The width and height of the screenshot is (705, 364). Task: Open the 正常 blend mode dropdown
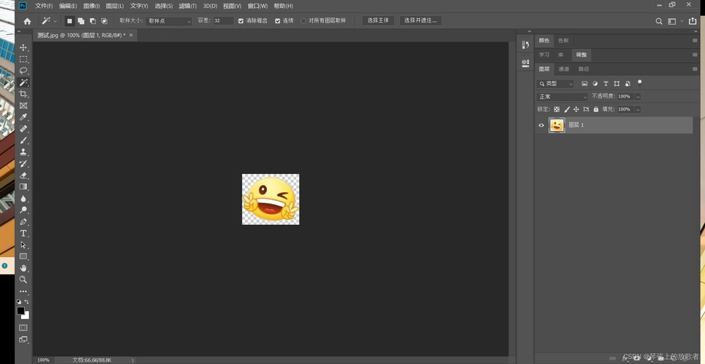pos(562,97)
